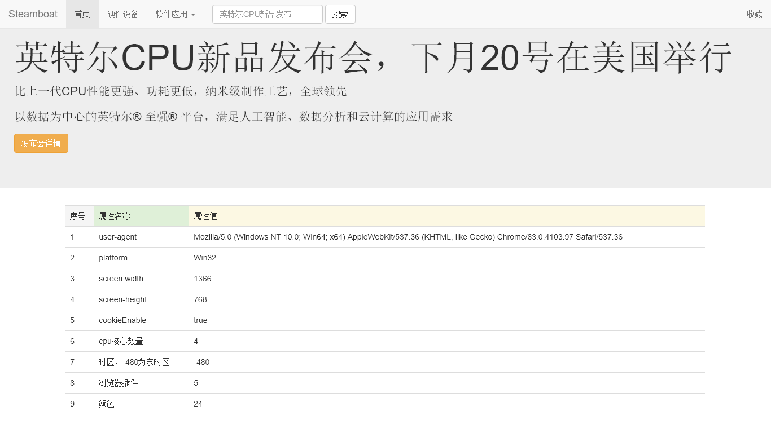The height and width of the screenshot is (433, 771).
Task: Select the user-agent cell
Action: pyautogui.click(x=142, y=237)
